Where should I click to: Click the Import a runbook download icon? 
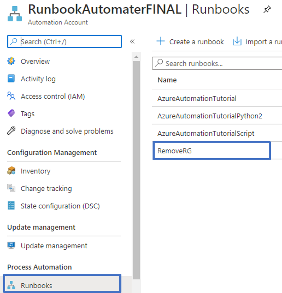[x=237, y=41]
